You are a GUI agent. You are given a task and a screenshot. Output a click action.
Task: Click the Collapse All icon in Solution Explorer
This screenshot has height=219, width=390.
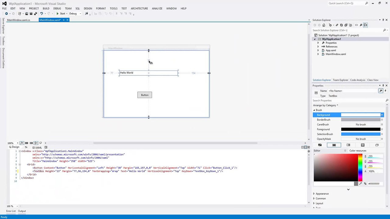click(346, 25)
